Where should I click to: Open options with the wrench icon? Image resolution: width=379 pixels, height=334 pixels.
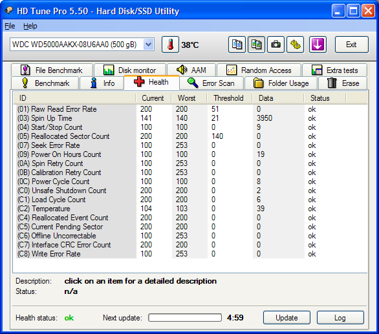pos(295,45)
